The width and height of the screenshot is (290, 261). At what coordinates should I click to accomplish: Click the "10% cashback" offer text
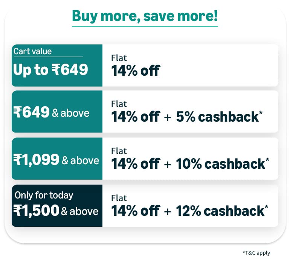pyautogui.click(x=220, y=164)
